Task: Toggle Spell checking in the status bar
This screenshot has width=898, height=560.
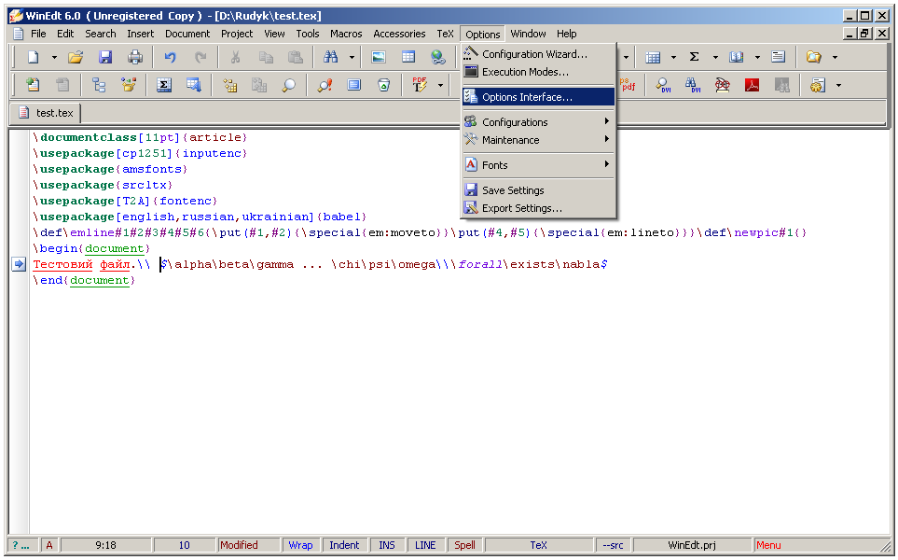Action: (464, 545)
